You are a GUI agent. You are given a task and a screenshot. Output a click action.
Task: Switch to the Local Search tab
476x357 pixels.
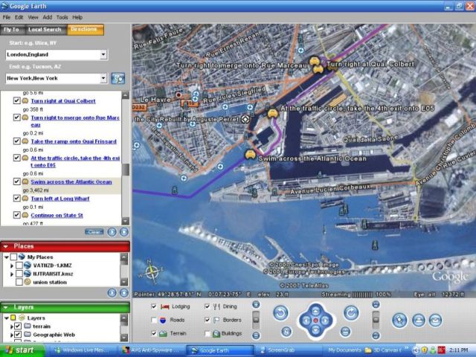click(44, 30)
